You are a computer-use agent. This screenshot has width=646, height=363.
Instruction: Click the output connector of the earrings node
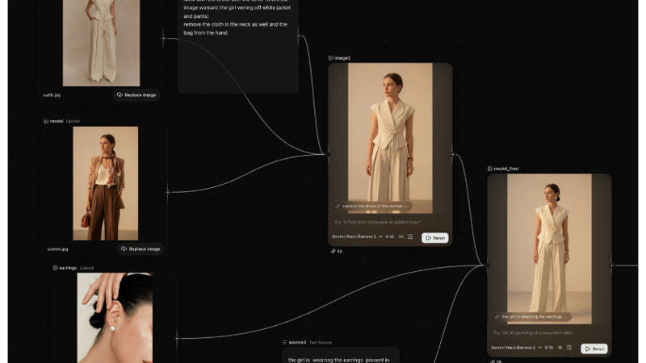tap(177, 338)
